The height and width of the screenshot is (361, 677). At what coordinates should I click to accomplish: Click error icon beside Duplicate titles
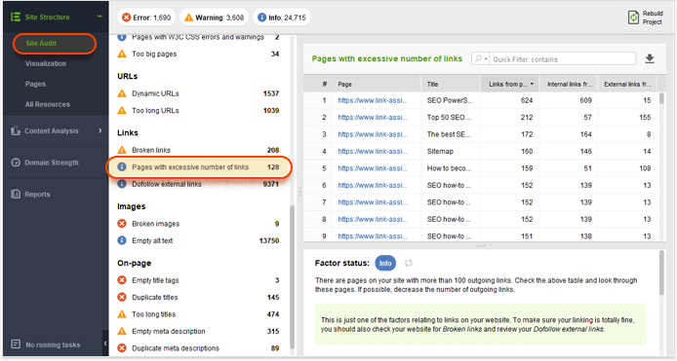coord(122,297)
